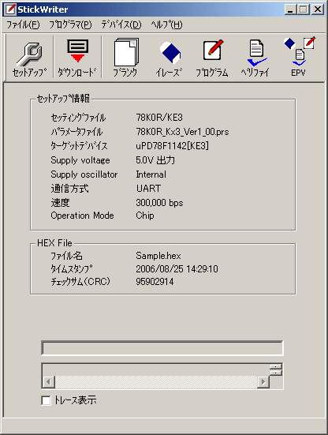Open the デバイス(D) menu

point(121,25)
